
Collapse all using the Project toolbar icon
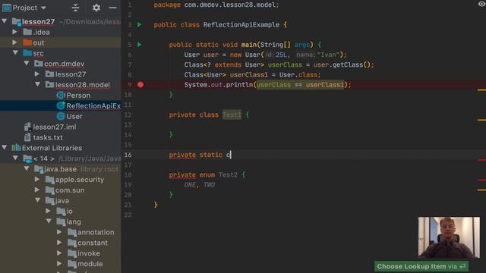[x=75, y=8]
